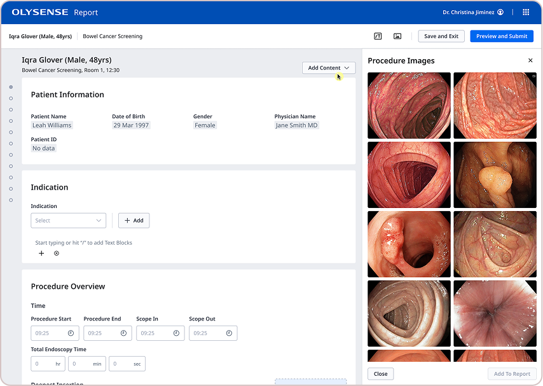The image size is (543, 386).
Task: Click Bowel Cancer Screening breadcrumb text
Action: click(x=113, y=36)
